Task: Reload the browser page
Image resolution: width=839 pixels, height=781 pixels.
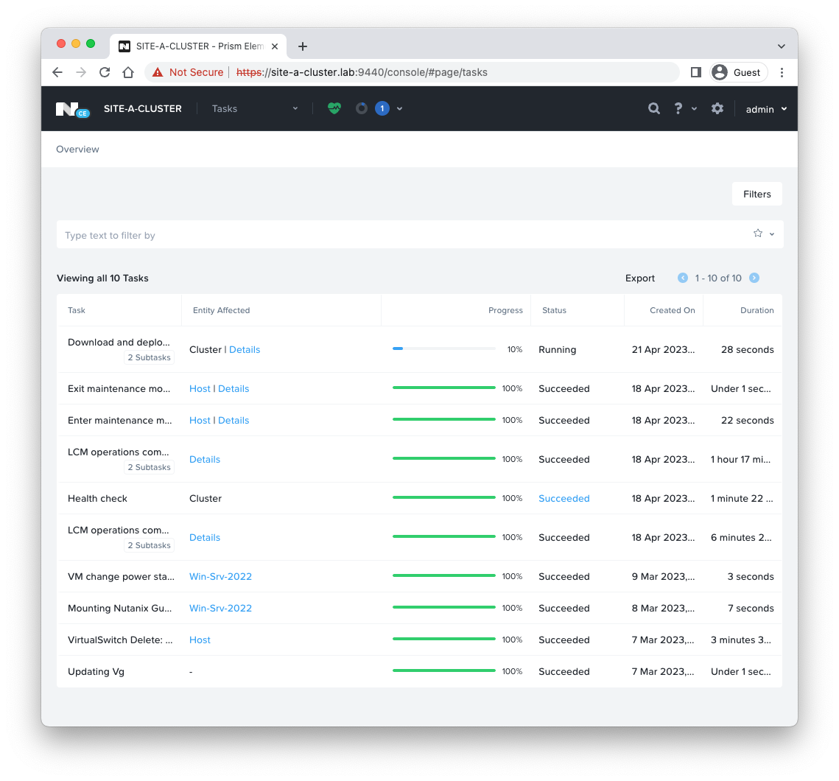Action: 105,72
